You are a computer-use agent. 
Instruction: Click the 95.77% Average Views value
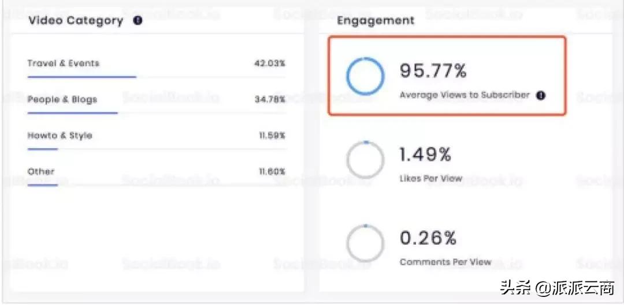[433, 71]
